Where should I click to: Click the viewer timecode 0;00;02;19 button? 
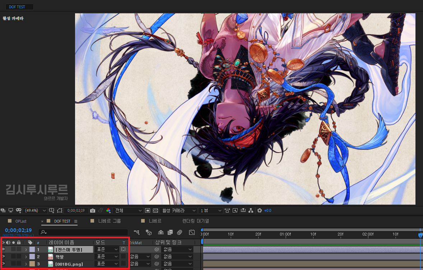[x=76, y=210]
